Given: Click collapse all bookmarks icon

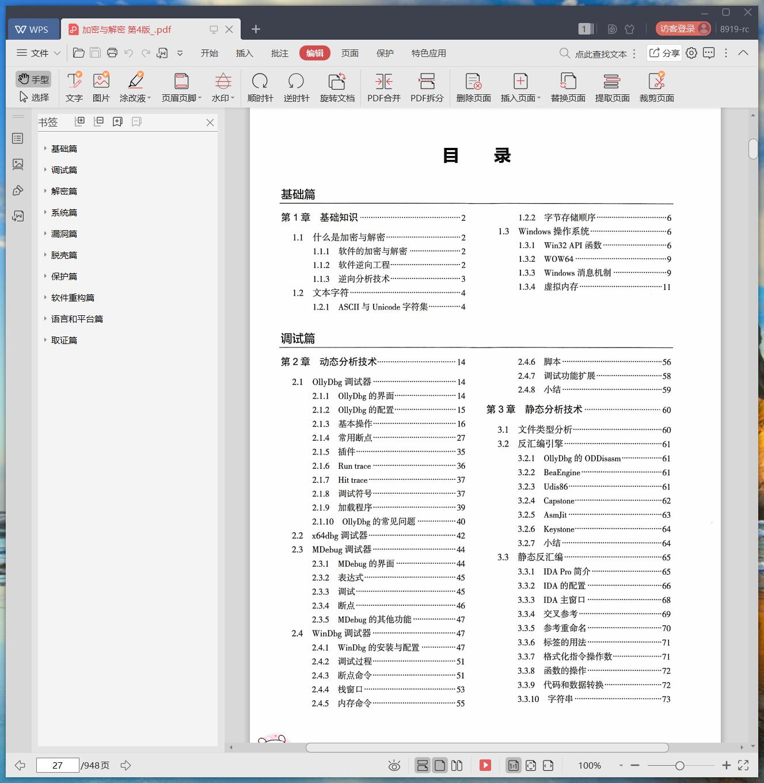Looking at the screenshot, I should [x=99, y=121].
